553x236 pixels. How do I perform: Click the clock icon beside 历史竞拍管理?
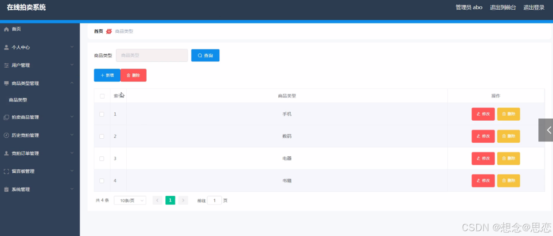click(x=6, y=135)
